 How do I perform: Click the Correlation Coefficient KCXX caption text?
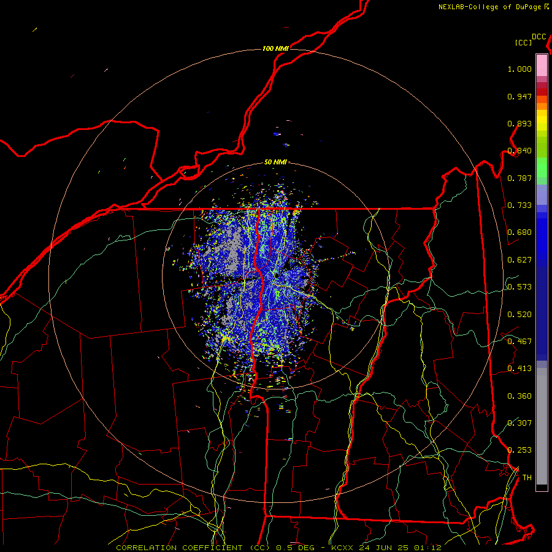tap(278, 548)
